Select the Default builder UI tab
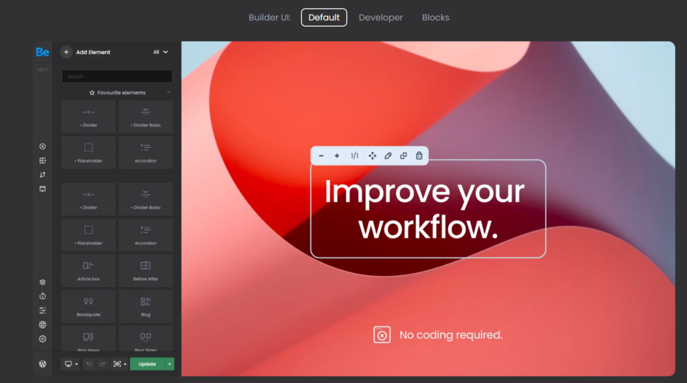Screen dimensions: 687x383 pyautogui.click(x=324, y=17)
